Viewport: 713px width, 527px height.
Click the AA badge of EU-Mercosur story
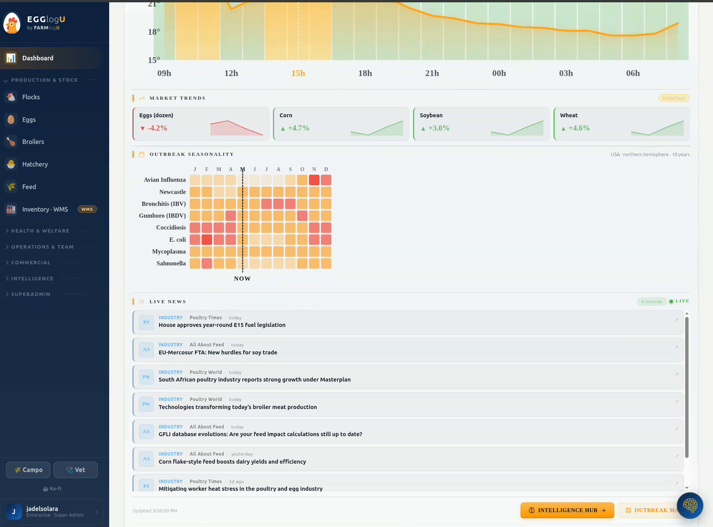146,349
